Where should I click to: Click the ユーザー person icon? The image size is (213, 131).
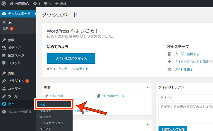point(4,88)
